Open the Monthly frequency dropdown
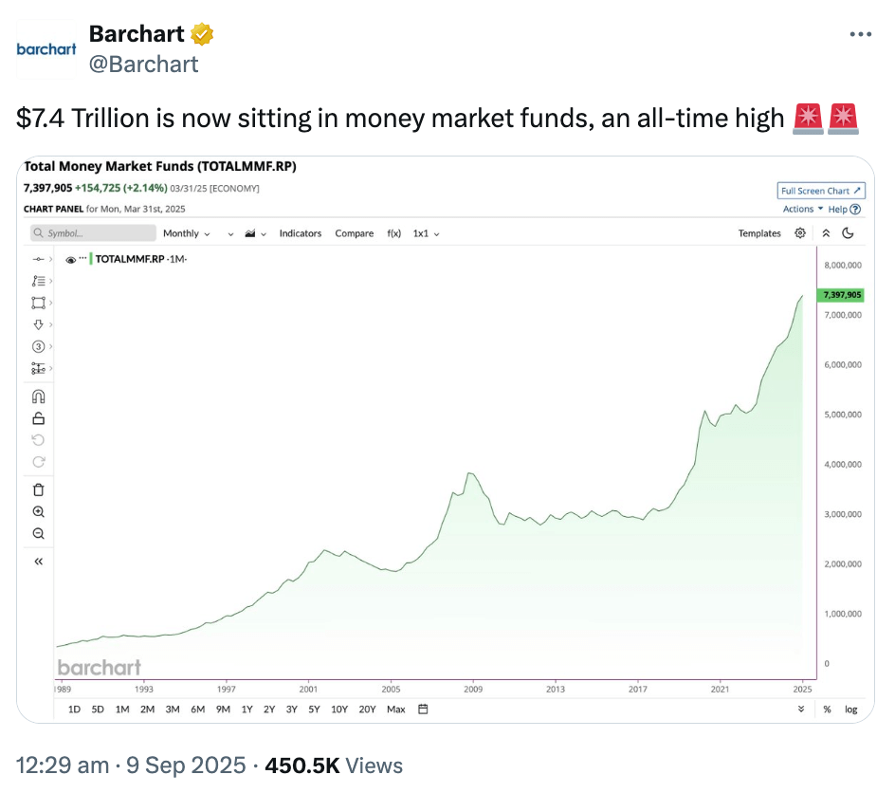 (187, 233)
